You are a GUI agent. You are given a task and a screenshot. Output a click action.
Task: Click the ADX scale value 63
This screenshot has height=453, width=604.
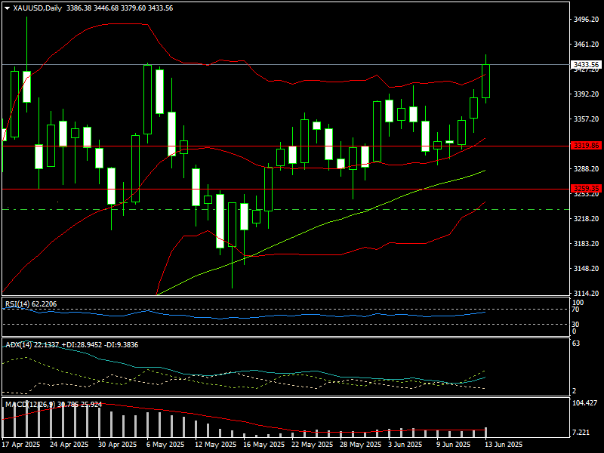(577, 344)
